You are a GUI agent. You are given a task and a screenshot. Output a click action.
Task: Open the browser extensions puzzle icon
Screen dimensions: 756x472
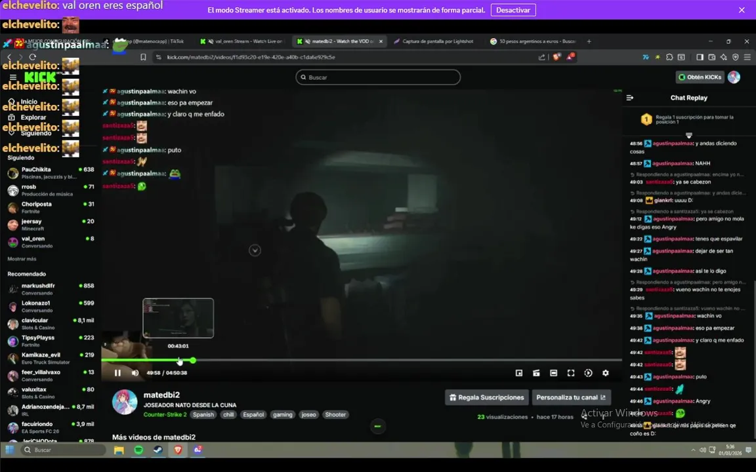tap(669, 57)
